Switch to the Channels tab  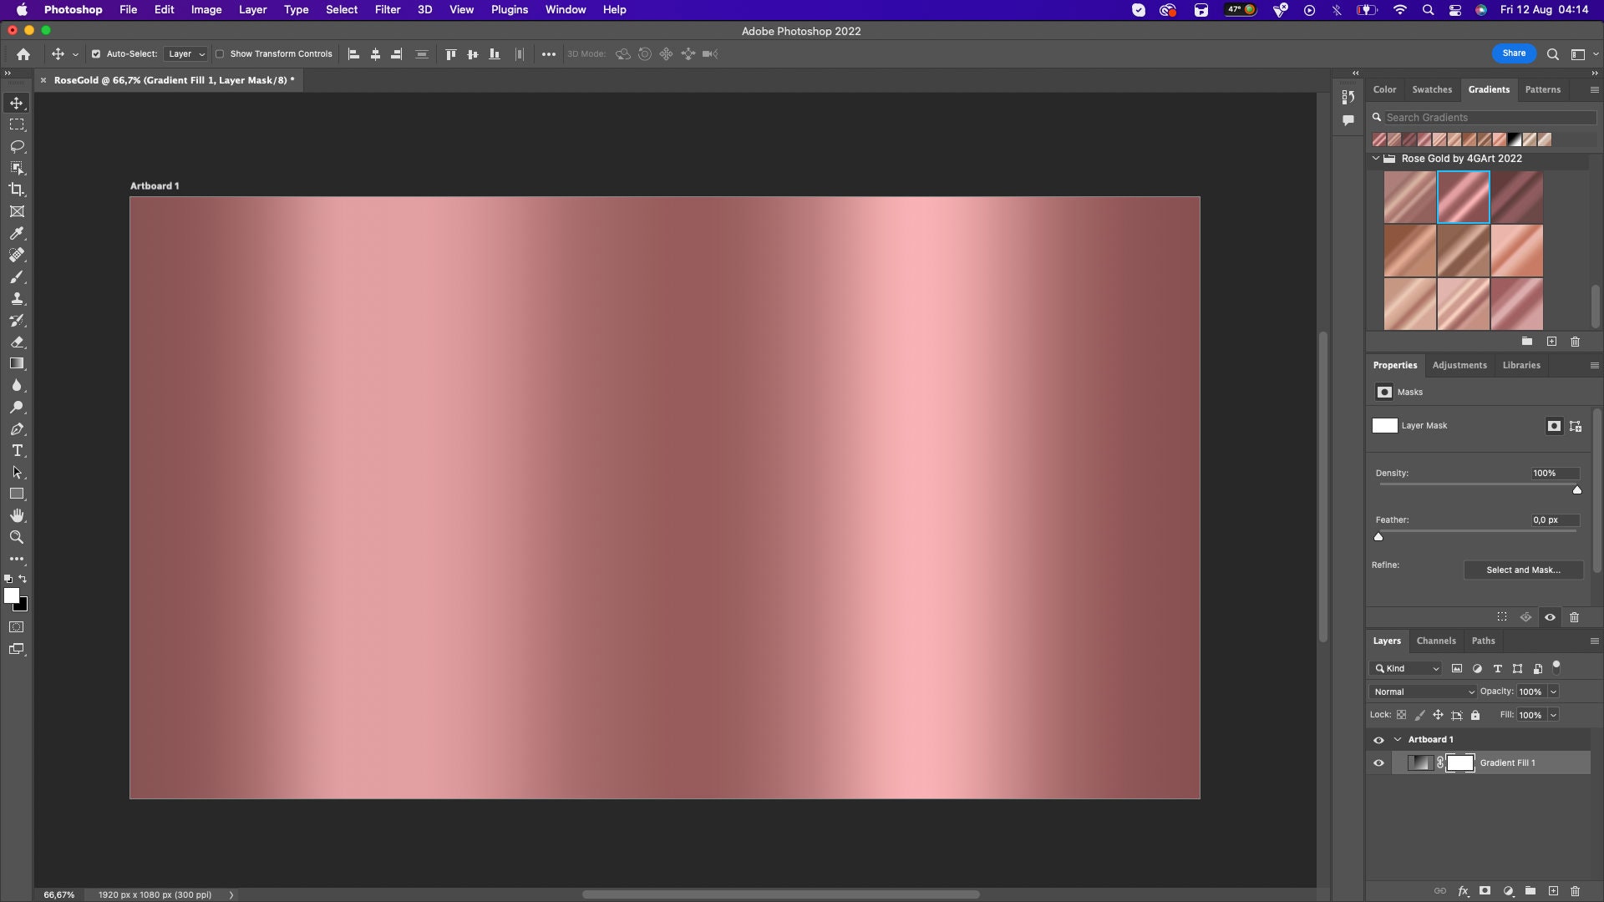(x=1436, y=641)
